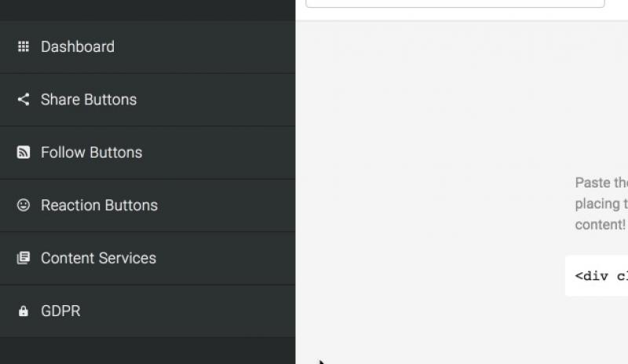Click the Dashboard grid icon

24,47
